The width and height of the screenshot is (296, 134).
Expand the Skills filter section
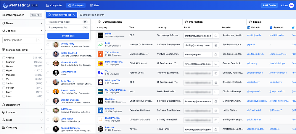22,120
